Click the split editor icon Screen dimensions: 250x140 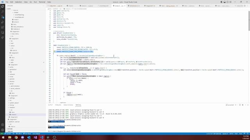(245, 6)
